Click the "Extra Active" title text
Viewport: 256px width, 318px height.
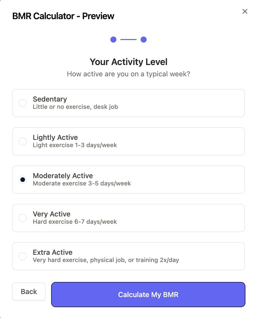(x=53, y=252)
